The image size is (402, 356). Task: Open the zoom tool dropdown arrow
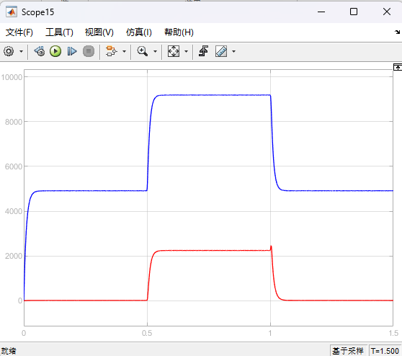(x=155, y=52)
